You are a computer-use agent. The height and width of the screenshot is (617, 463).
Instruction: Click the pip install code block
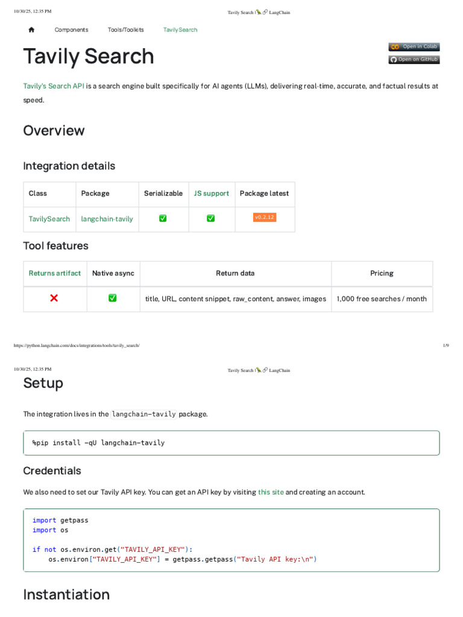coord(231,443)
